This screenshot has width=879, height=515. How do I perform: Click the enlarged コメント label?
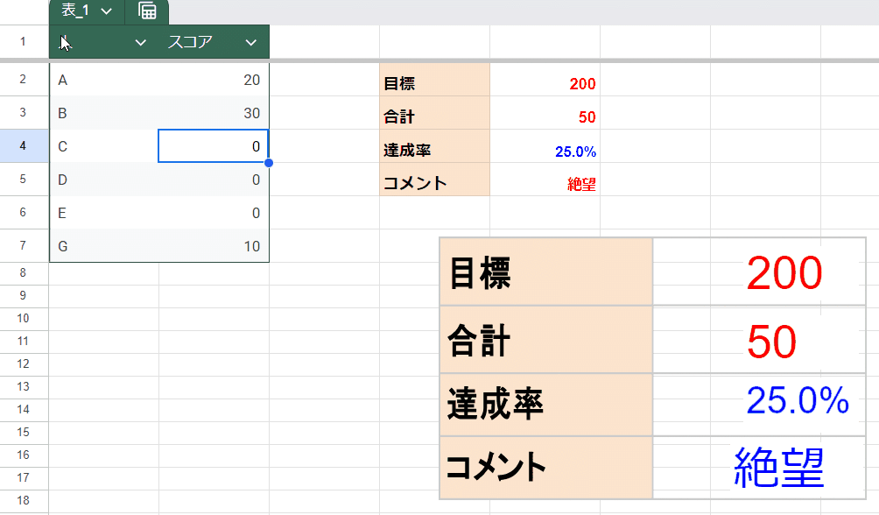coord(496,467)
